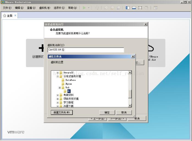This screenshot has width=192, height=141.
Task: Click the VMware vCloud Air cloud icon
Action: (x=151, y=48)
